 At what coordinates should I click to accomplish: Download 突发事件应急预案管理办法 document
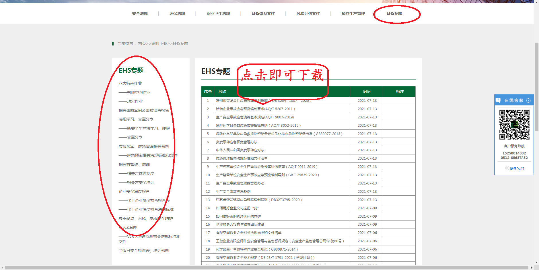(236, 142)
